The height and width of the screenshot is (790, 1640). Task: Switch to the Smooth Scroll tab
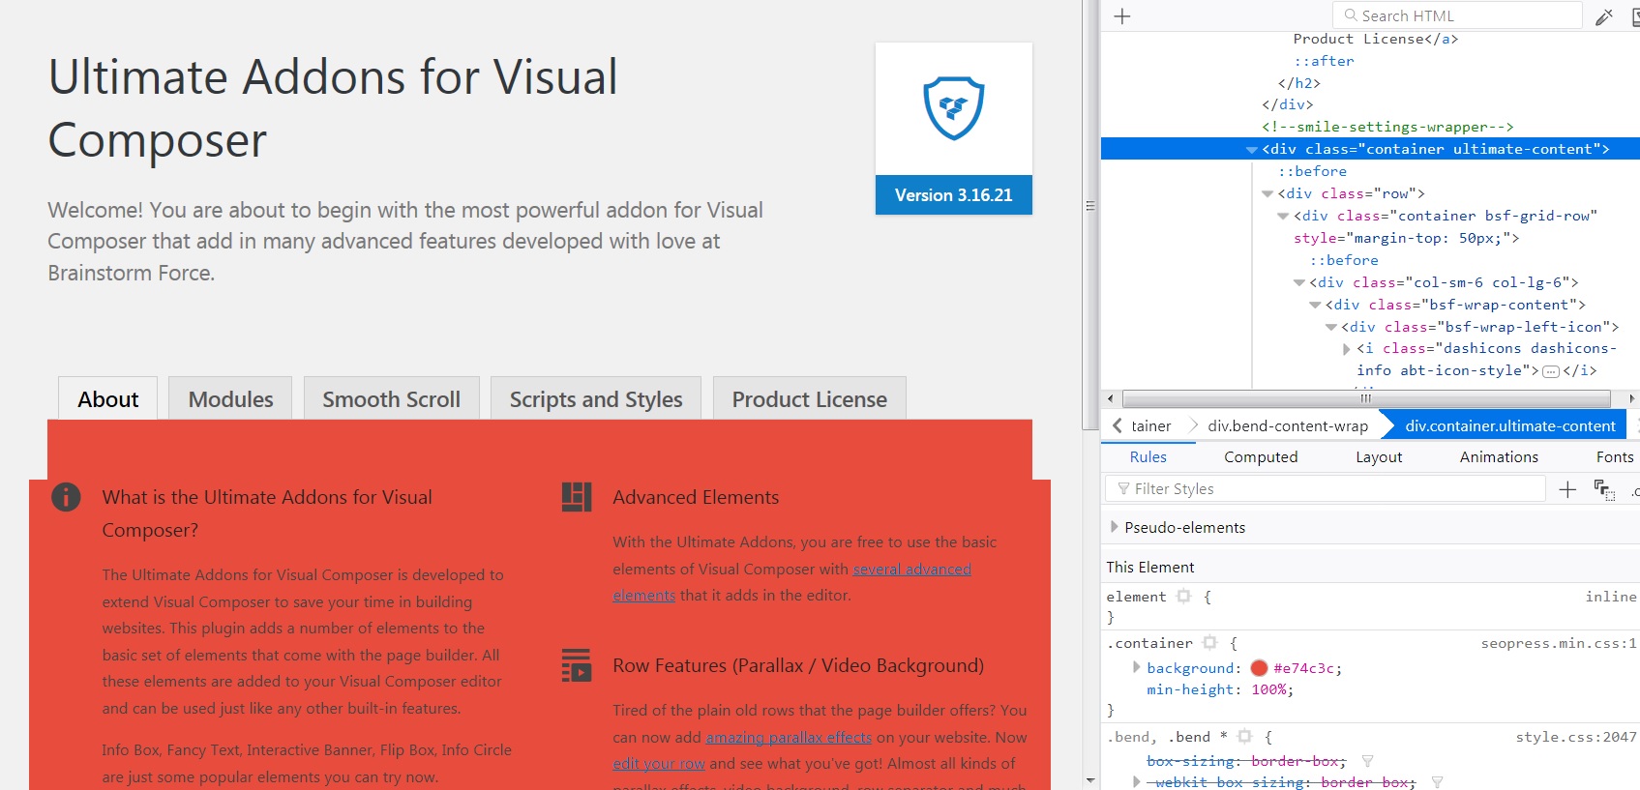click(391, 398)
